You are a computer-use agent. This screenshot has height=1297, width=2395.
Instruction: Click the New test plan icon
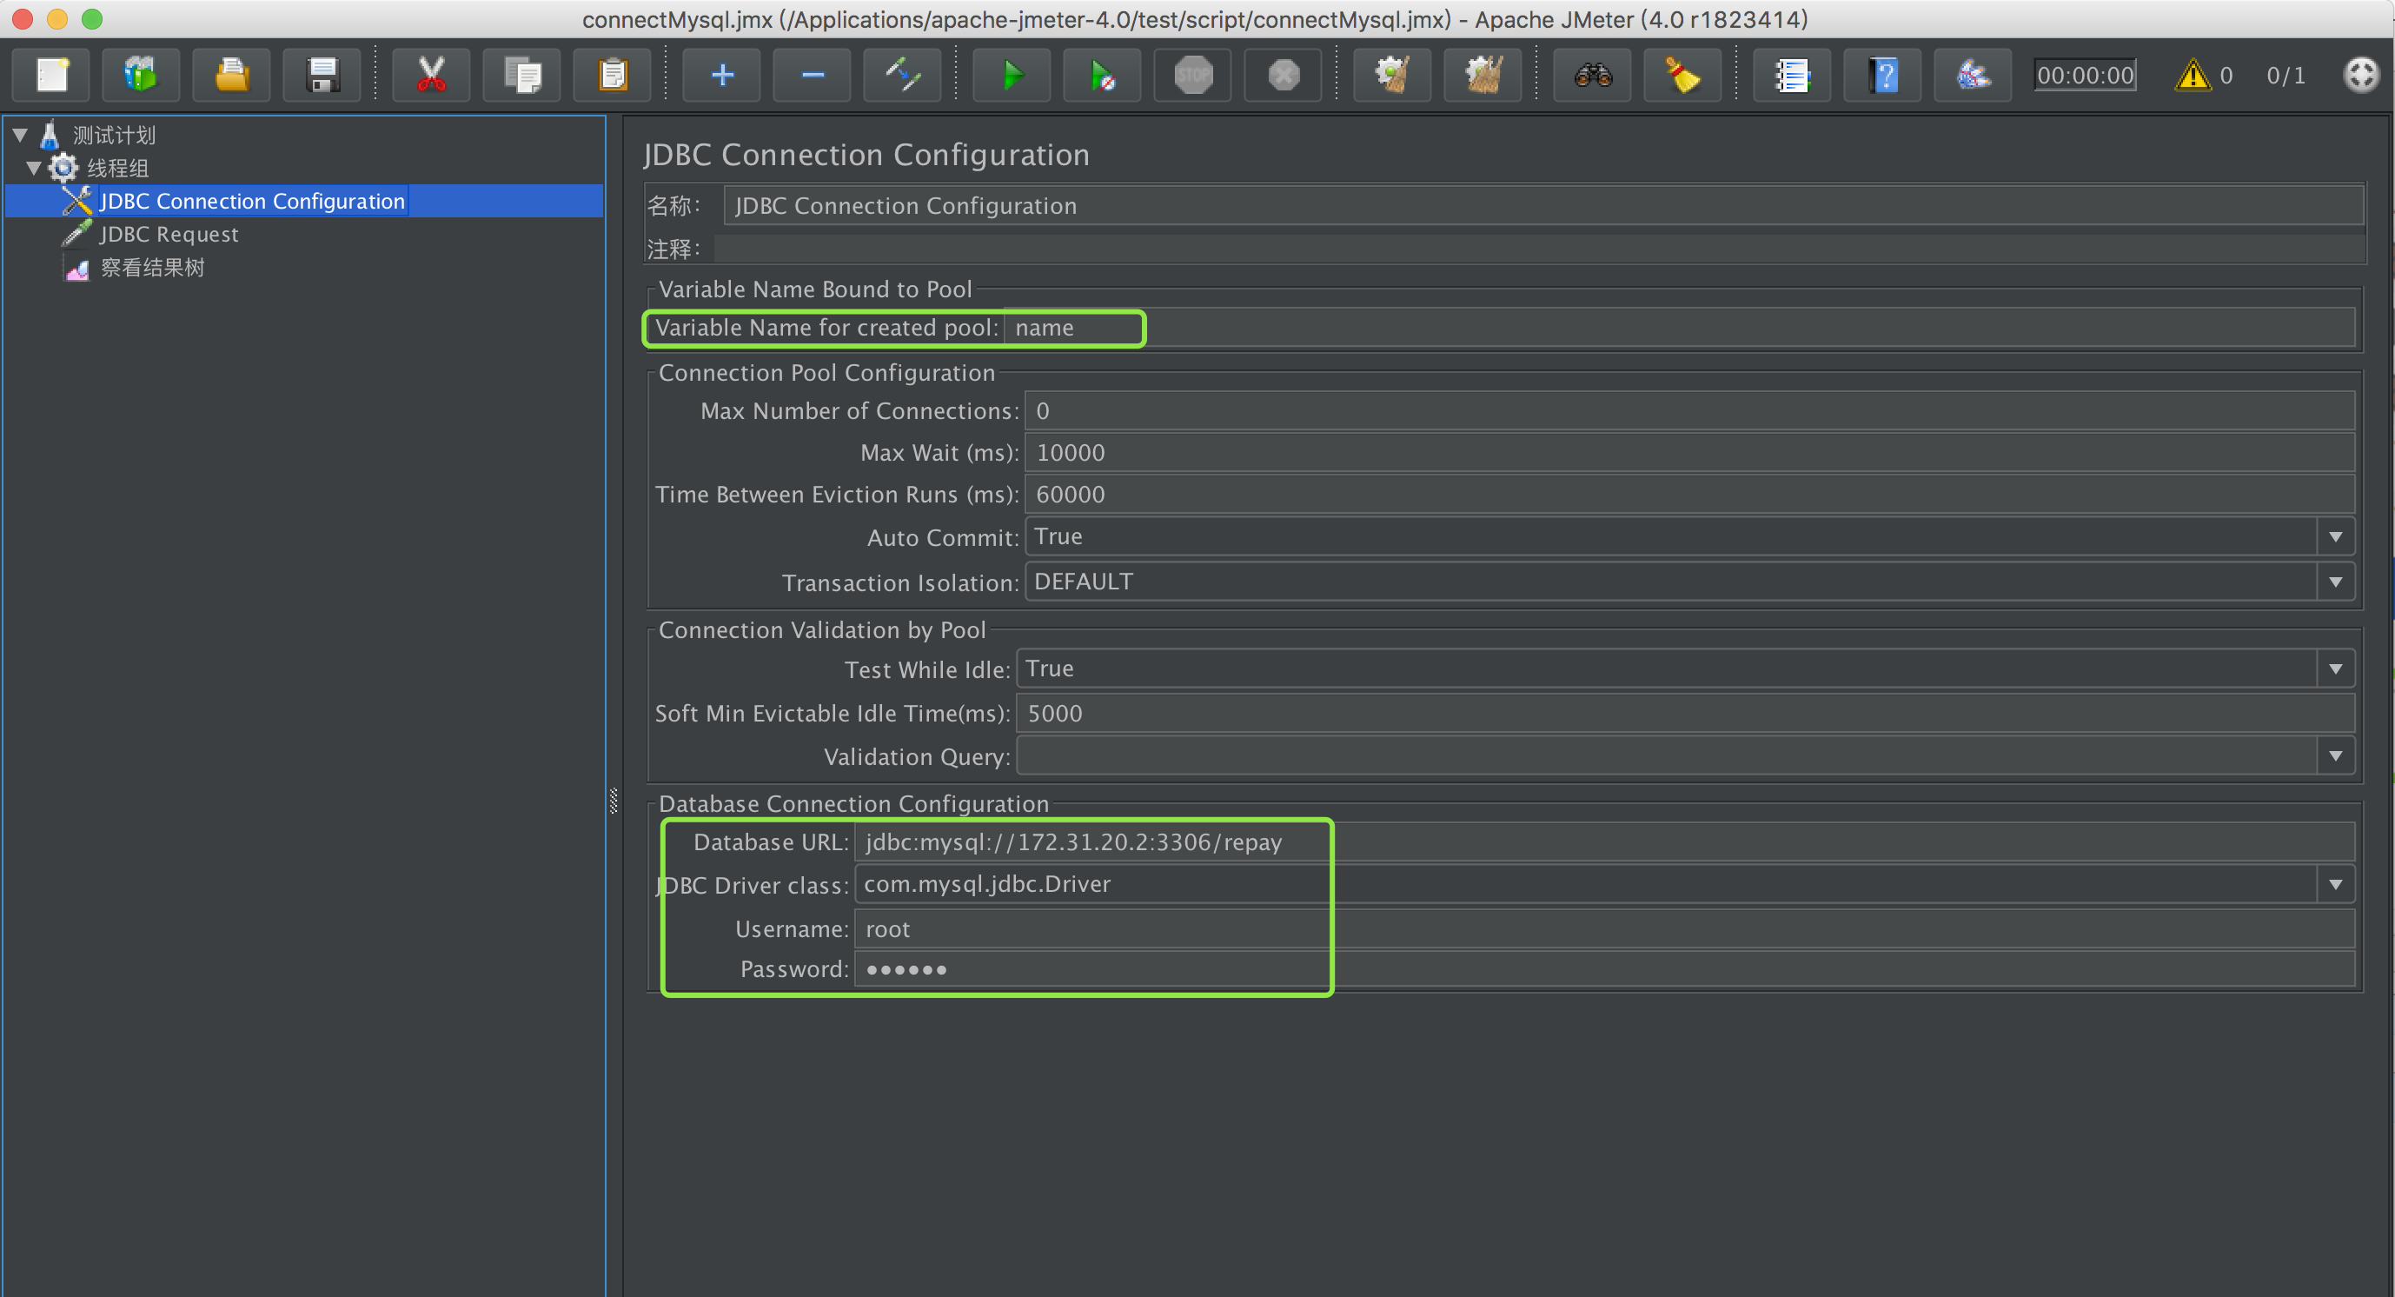click(52, 75)
